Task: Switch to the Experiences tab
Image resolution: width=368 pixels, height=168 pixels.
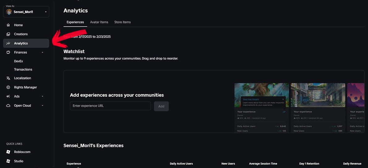Action: [75, 22]
